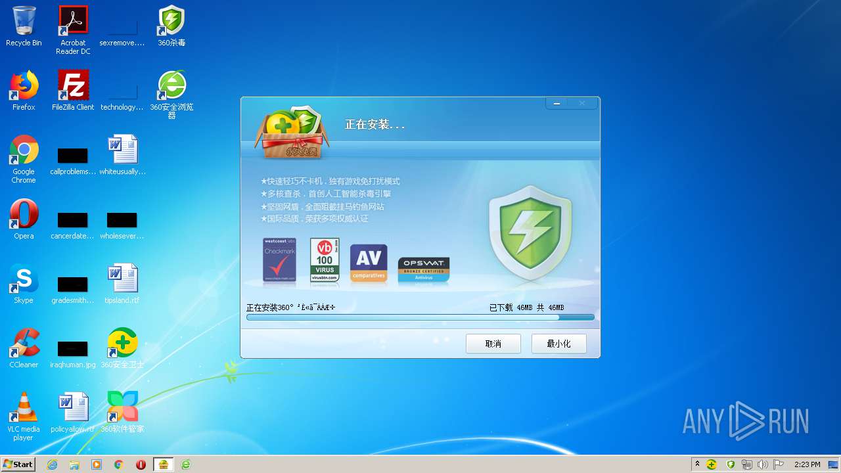
Task: Launch Skype from the desktop
Action: (24, 284)
